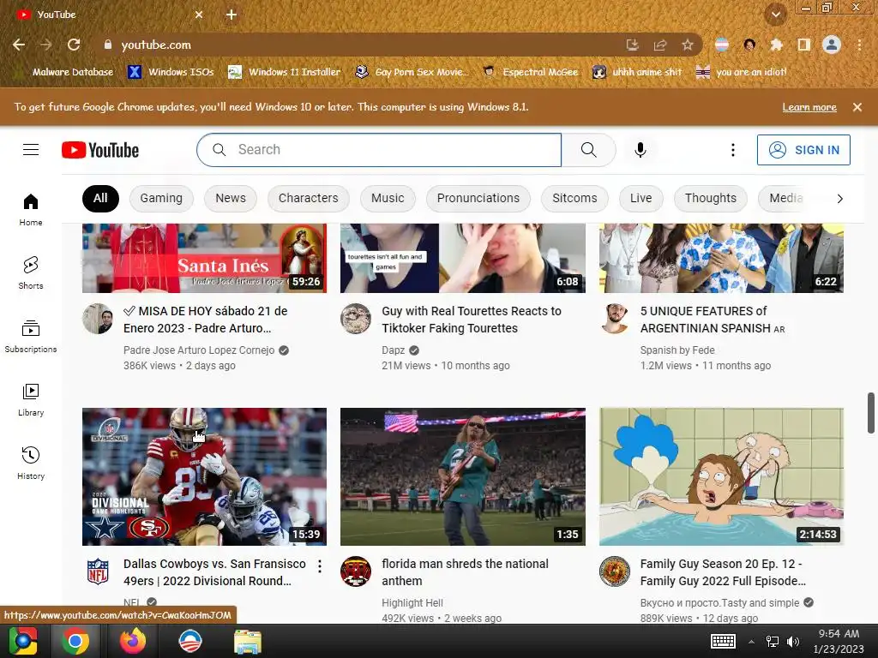
Task: Click the page vertical scrollbar thumb
Action: pos(871,413)
